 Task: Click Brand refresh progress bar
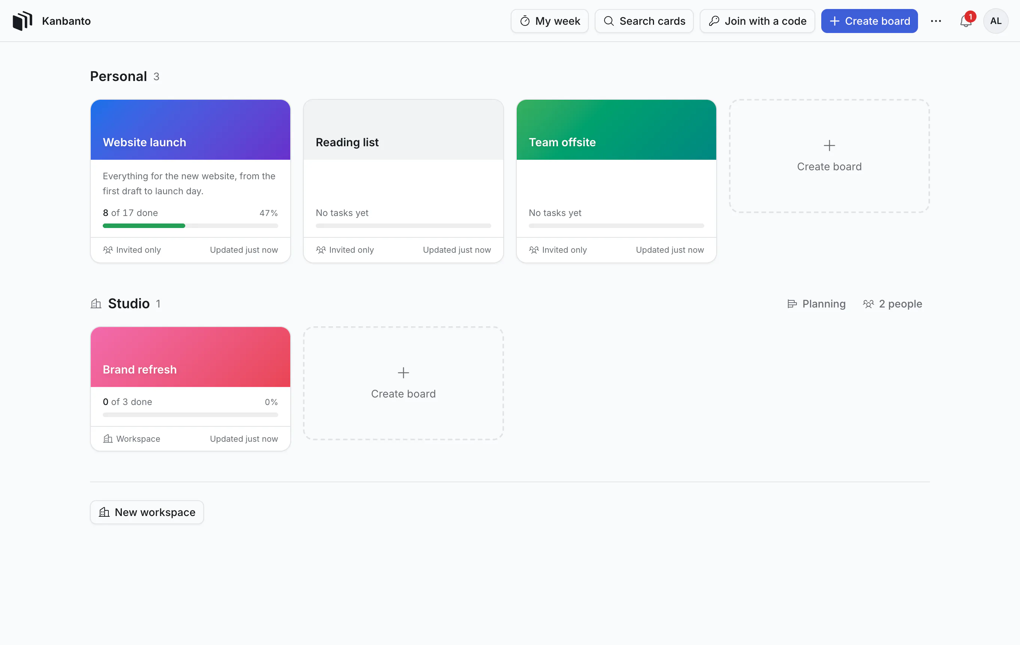[x=190, y=415]
